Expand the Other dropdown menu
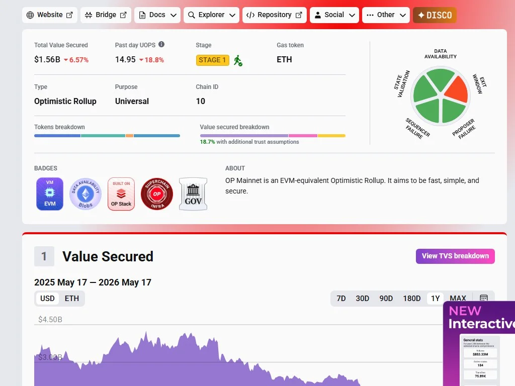This screenshot has width=515, height=386. (386, 15)
